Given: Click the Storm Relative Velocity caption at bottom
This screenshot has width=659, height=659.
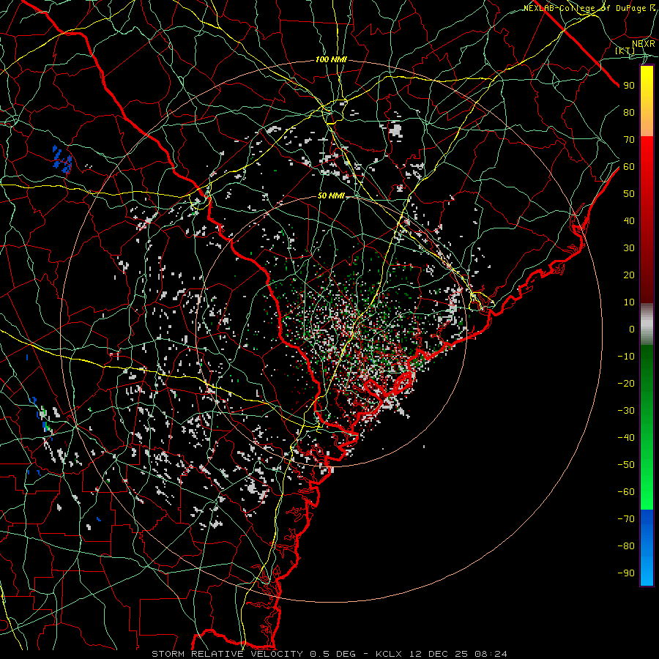Looking at the screenshot, I should (329, 654).
